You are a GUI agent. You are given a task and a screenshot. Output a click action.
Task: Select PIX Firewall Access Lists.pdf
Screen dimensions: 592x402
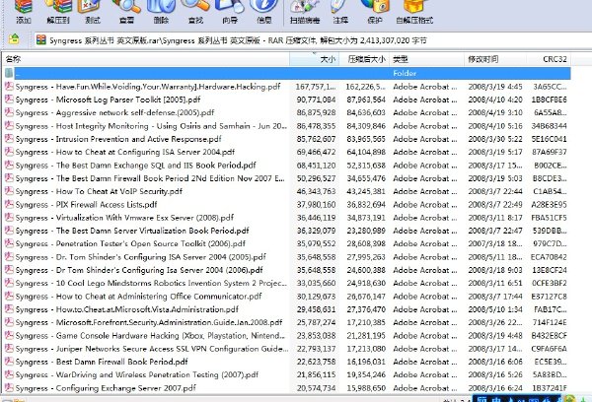click(x=286, y=204)
